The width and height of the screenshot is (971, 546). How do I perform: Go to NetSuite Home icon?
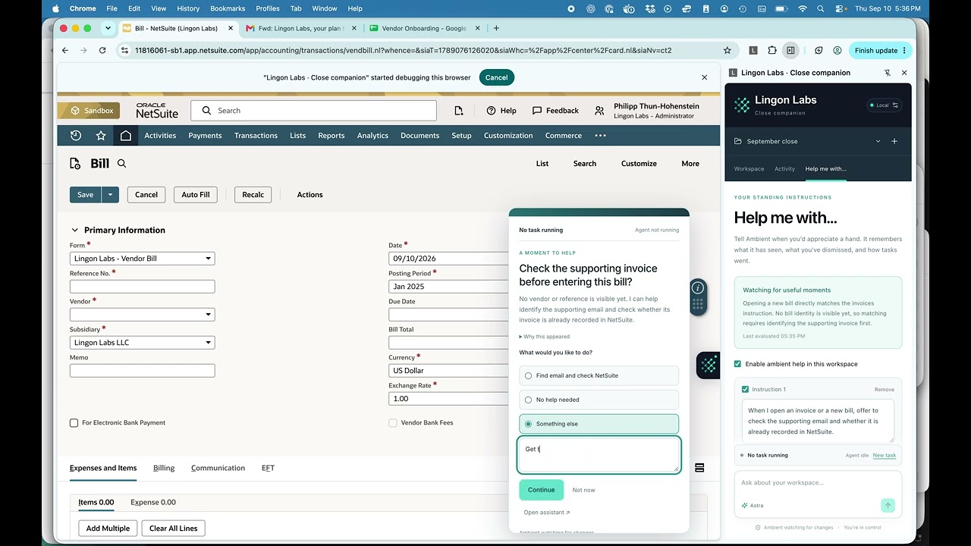click(126, 135)
